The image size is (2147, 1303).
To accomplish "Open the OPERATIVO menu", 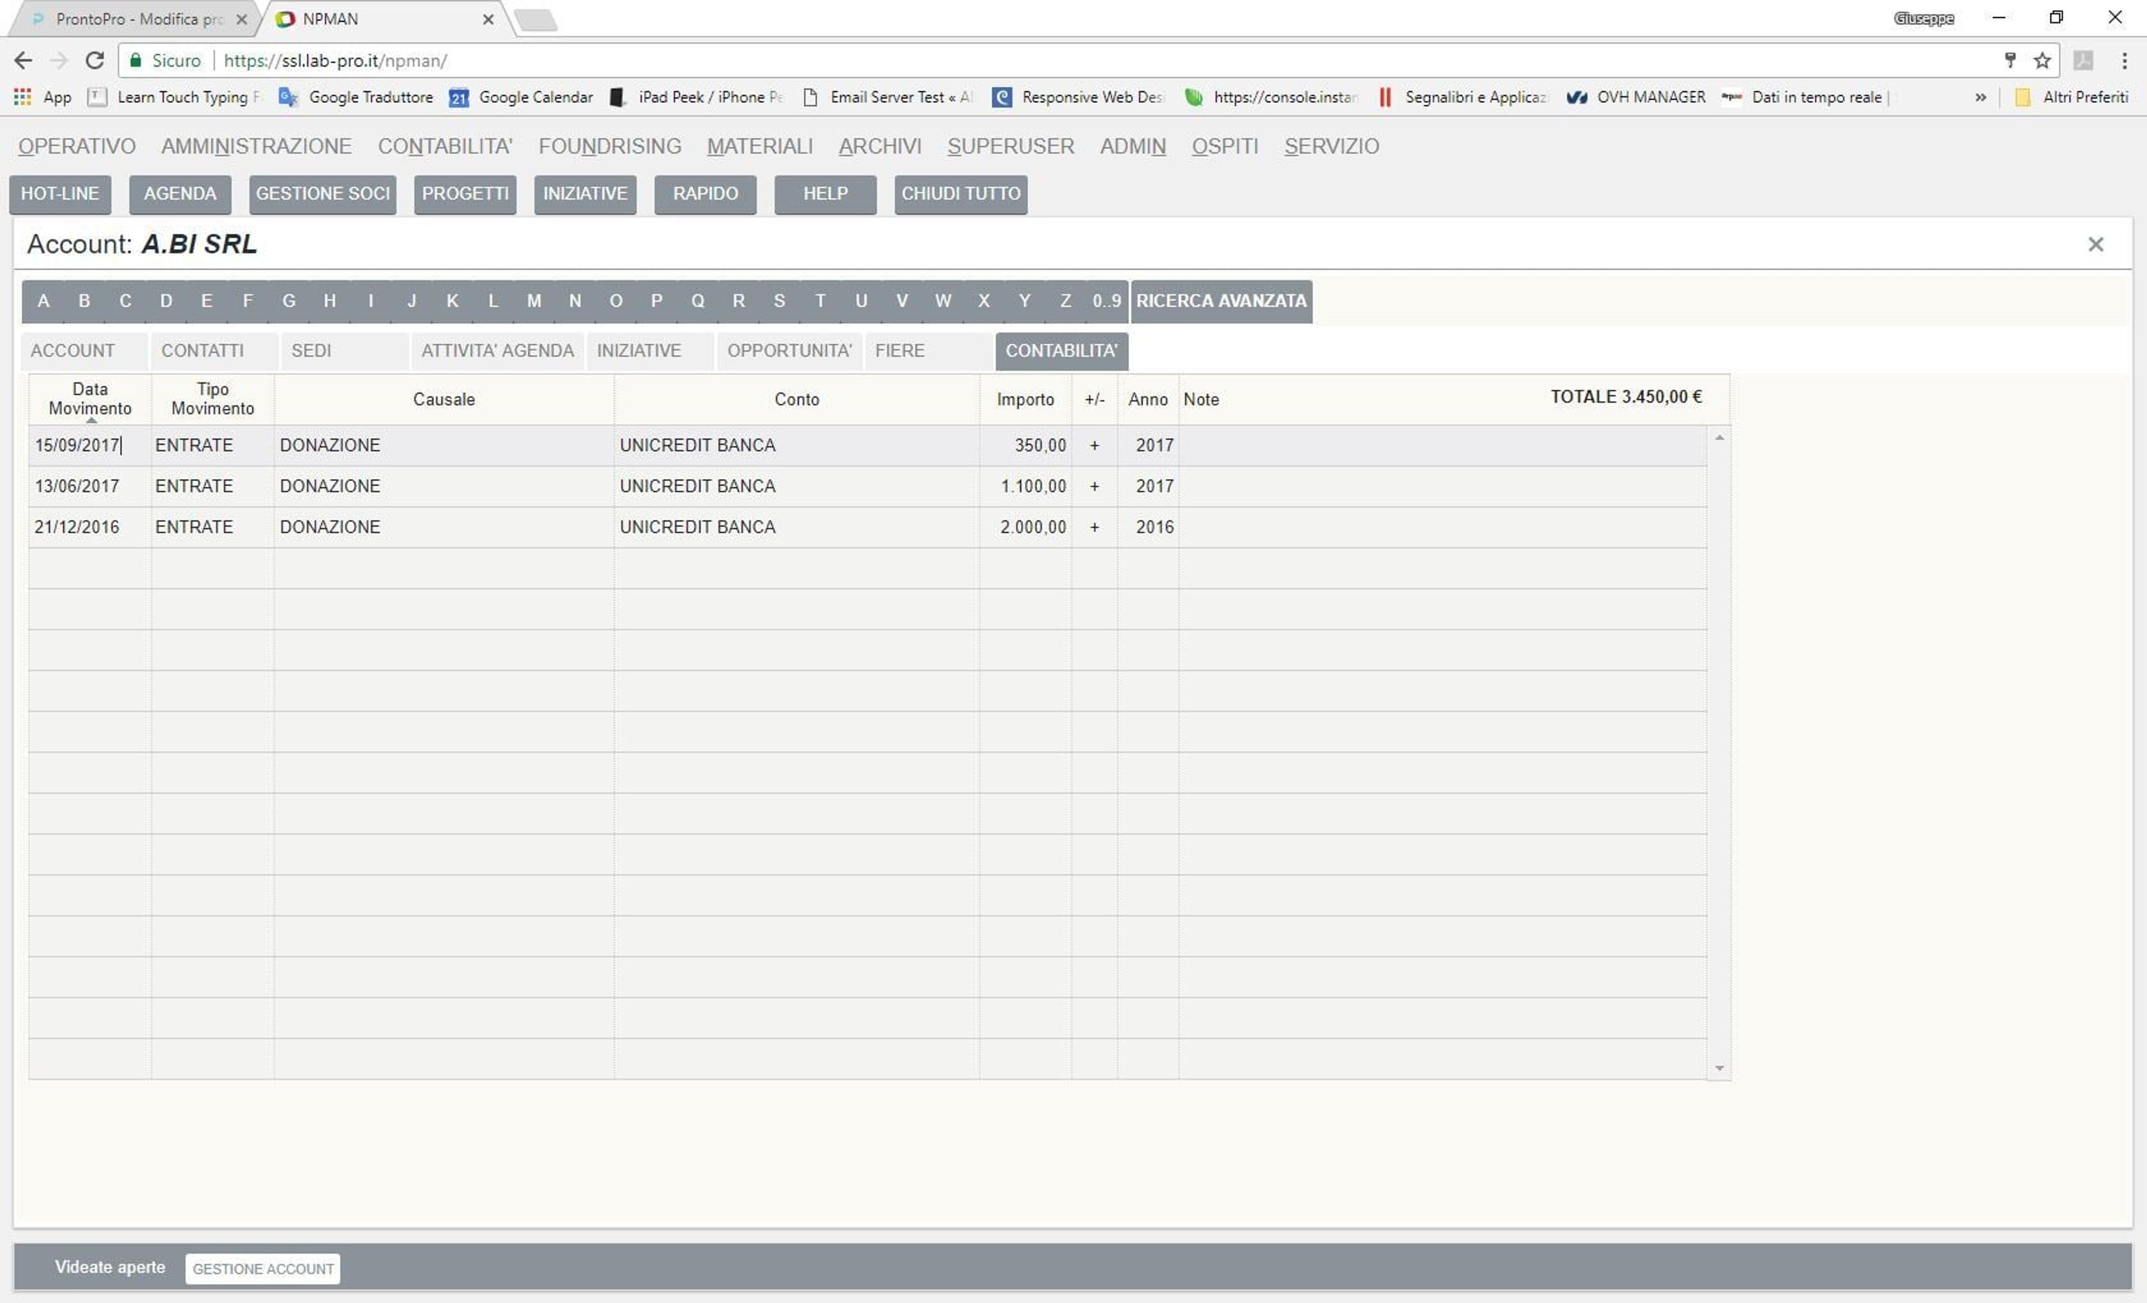I will pos(77,146).
